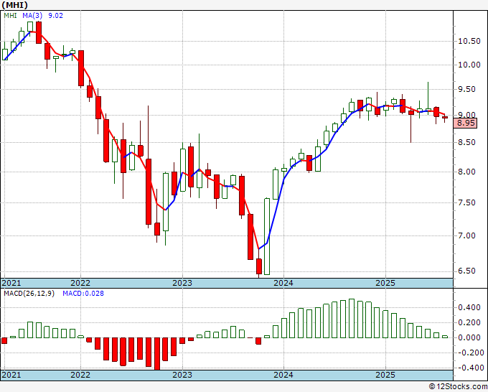Click the 12Stocks.com copyright link
This screenshot has height=392, width=488.
[458, 387]
